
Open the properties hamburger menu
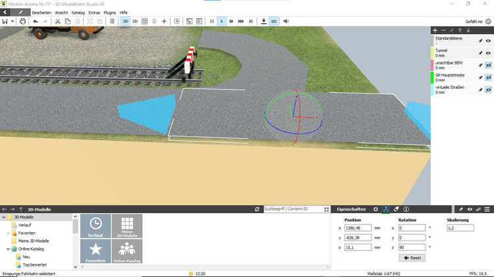point(487,209)
